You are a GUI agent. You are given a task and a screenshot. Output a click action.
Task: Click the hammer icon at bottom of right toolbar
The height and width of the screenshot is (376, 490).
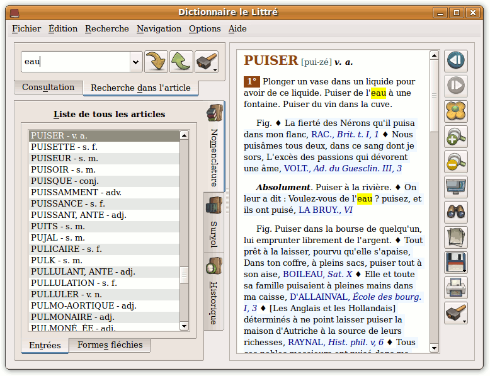point(456,313)
